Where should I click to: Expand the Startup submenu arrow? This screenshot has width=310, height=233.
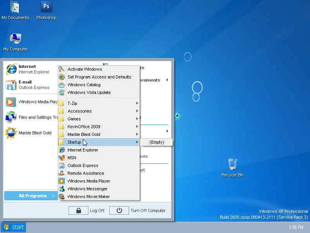pos(137,142)
